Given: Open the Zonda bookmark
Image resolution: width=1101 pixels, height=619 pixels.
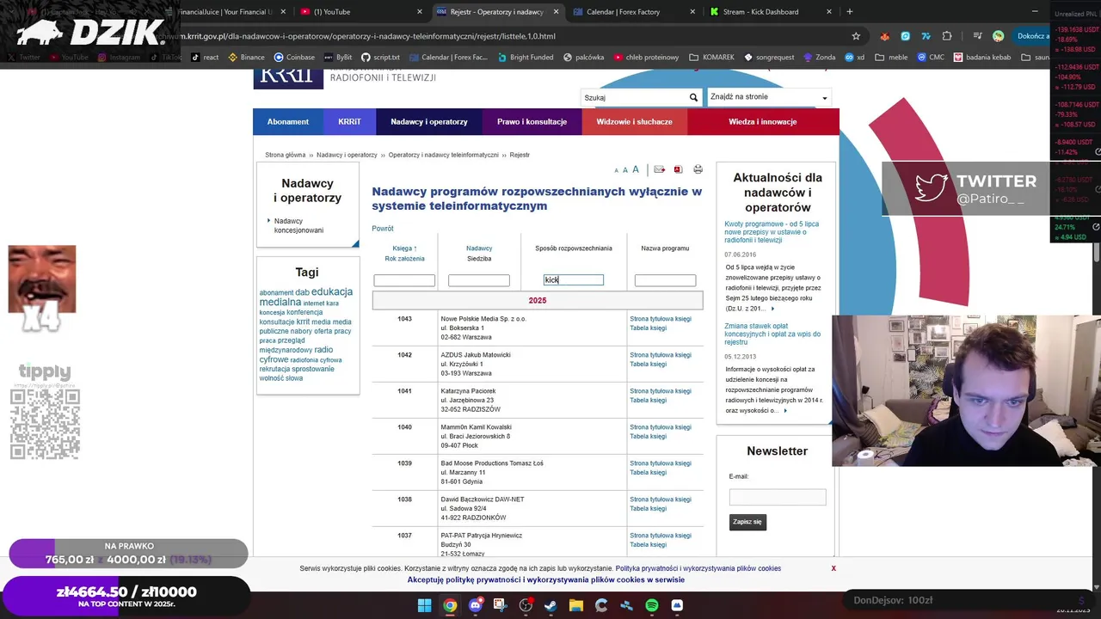Looking at the screenshot, I should click(819, 58).
